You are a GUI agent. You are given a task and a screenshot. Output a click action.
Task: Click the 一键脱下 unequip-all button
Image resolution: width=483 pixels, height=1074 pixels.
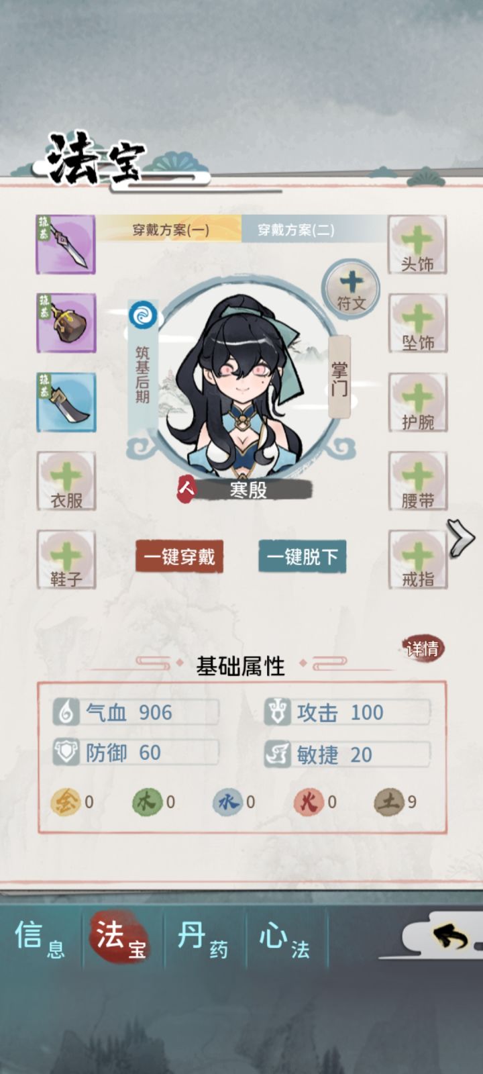(x=303, y=556)
